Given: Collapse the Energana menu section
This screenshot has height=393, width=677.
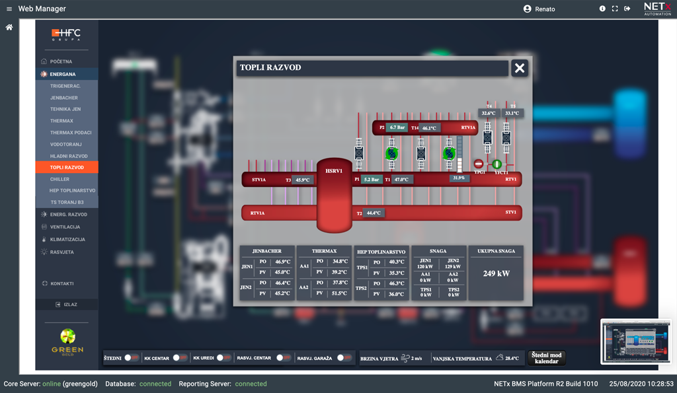Looking at the screenshot, I should click(x=62, y=75).
